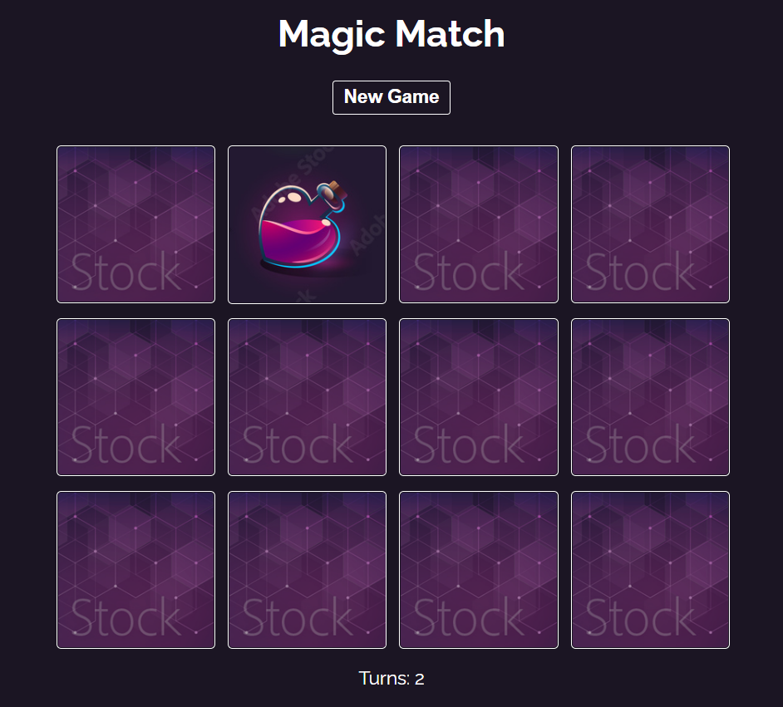783x707 pixels.
Task: Flip the third card in the top row
Action: [479, 224]
